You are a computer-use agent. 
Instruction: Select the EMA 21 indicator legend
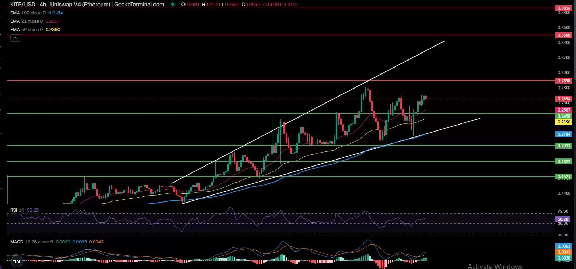(x=26, y=21)
